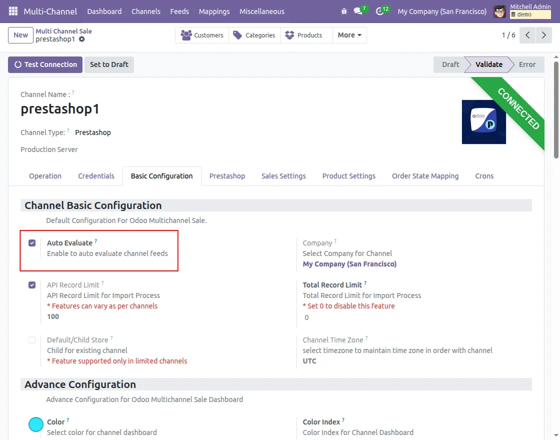Go to previous record arrow
This screenshot has width=560, height=440.
(x=527, y=35)
